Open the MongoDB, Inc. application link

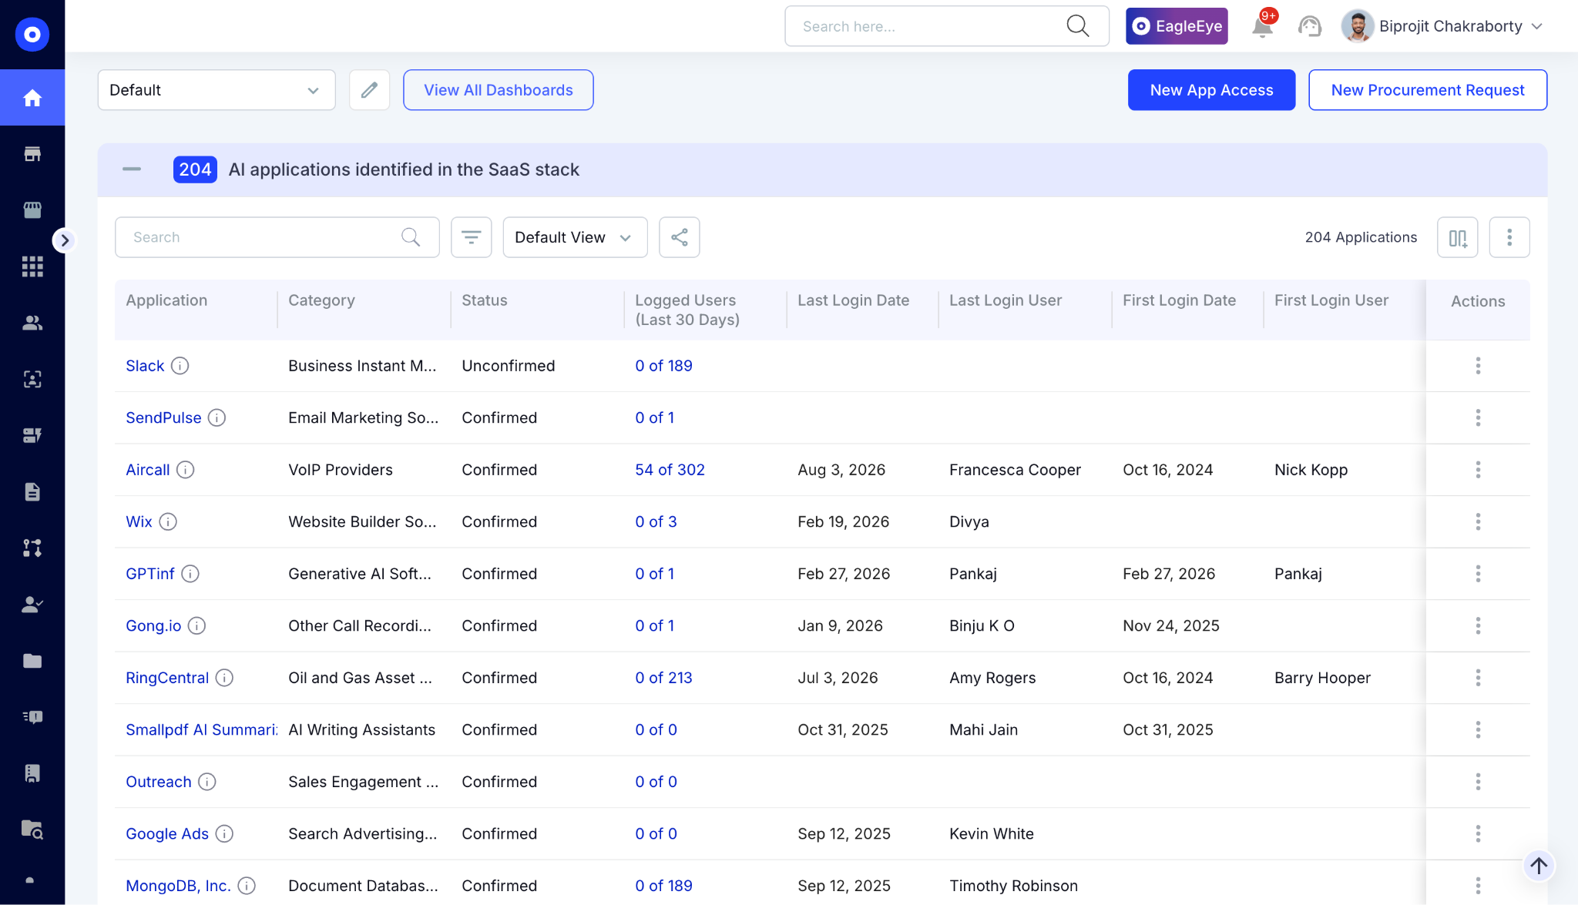coord(178,886)
